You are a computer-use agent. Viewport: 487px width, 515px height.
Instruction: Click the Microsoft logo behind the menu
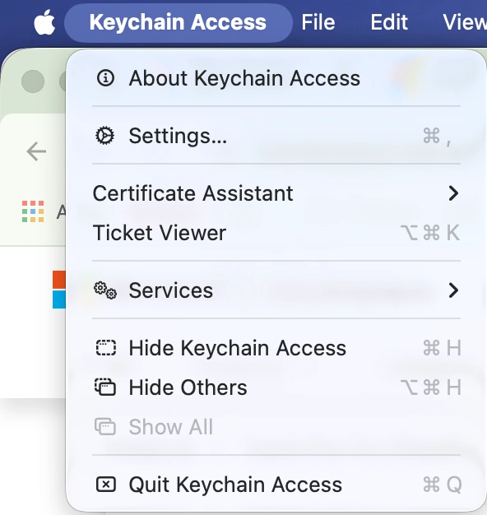tap(59, 290)
